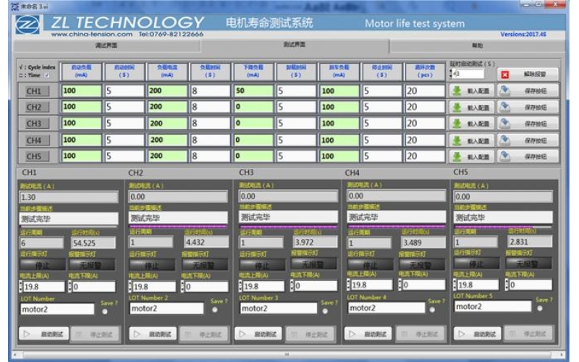Select the Save? radio next to LOT Number 5
579x362 pixels.
pos(540,308)
